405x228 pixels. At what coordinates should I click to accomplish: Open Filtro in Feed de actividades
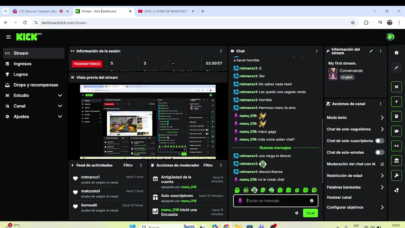click(x=128, y=165)
